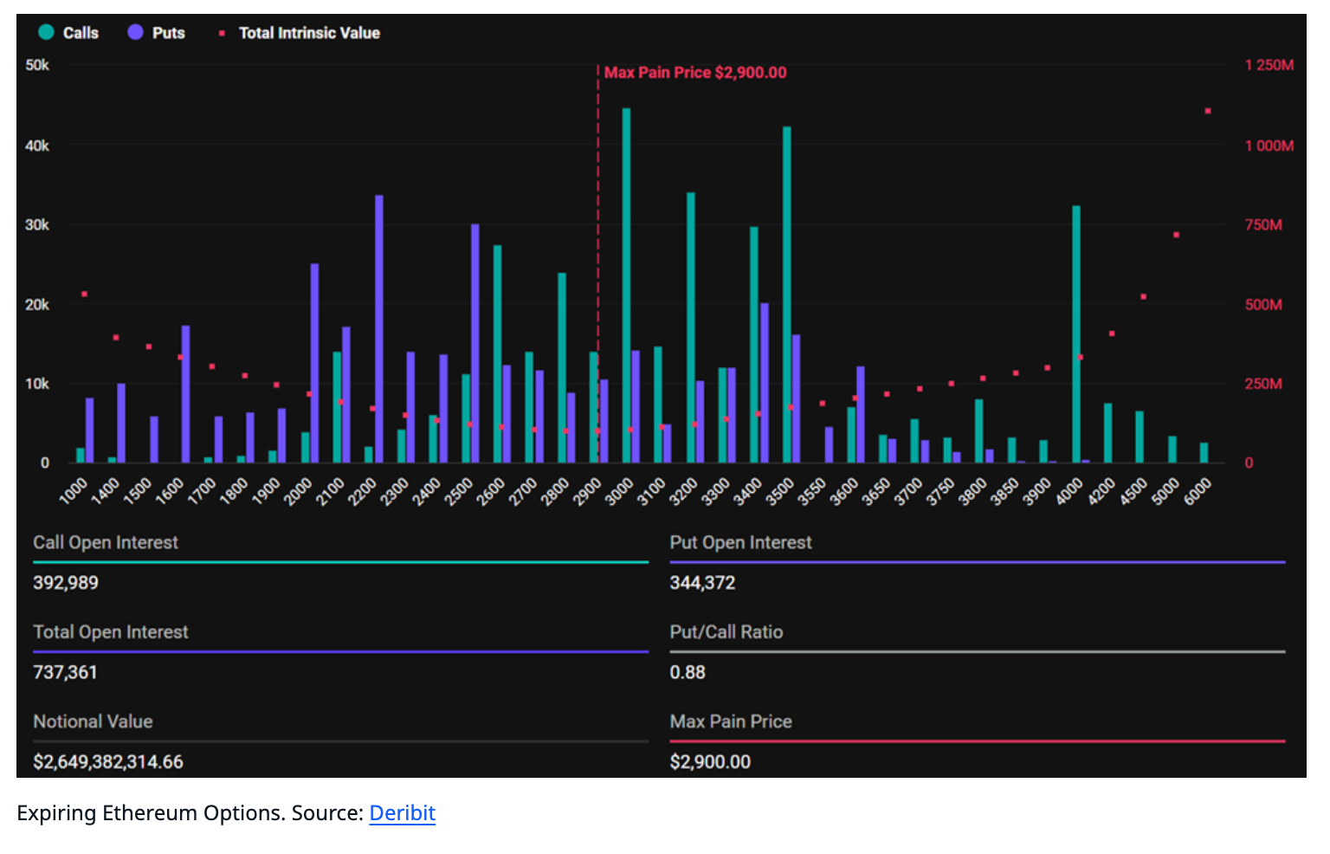Select the teal call bar at 3500 strike
This screenshot has width=1330, height=854.
click(786, 294)
